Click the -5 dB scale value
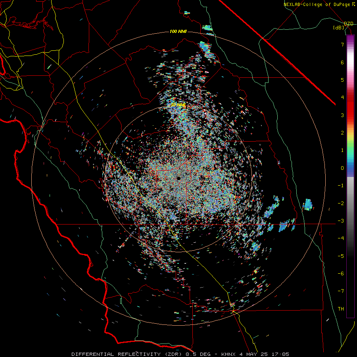Viewport: 357px width, 357px height. coord(341,256)
